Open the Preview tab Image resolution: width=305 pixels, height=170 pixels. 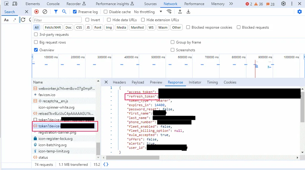156,82
